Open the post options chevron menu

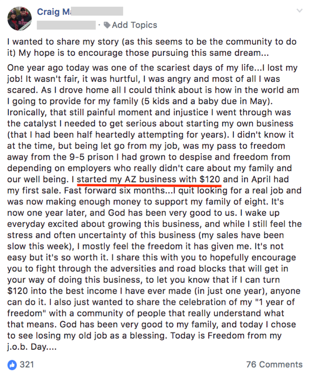[x=299, y=10]
